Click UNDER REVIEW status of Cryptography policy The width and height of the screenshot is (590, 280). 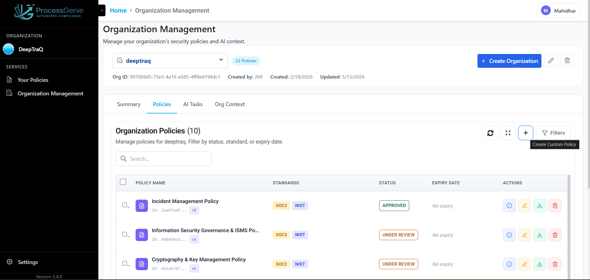(398, 264)
